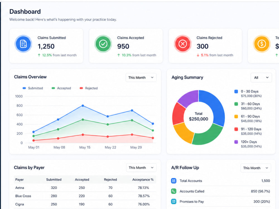The height and width of the screenshot is (209, 279).
Task: Click the Promises to Pay 300 (20%) value
Action: coord(262,201)
